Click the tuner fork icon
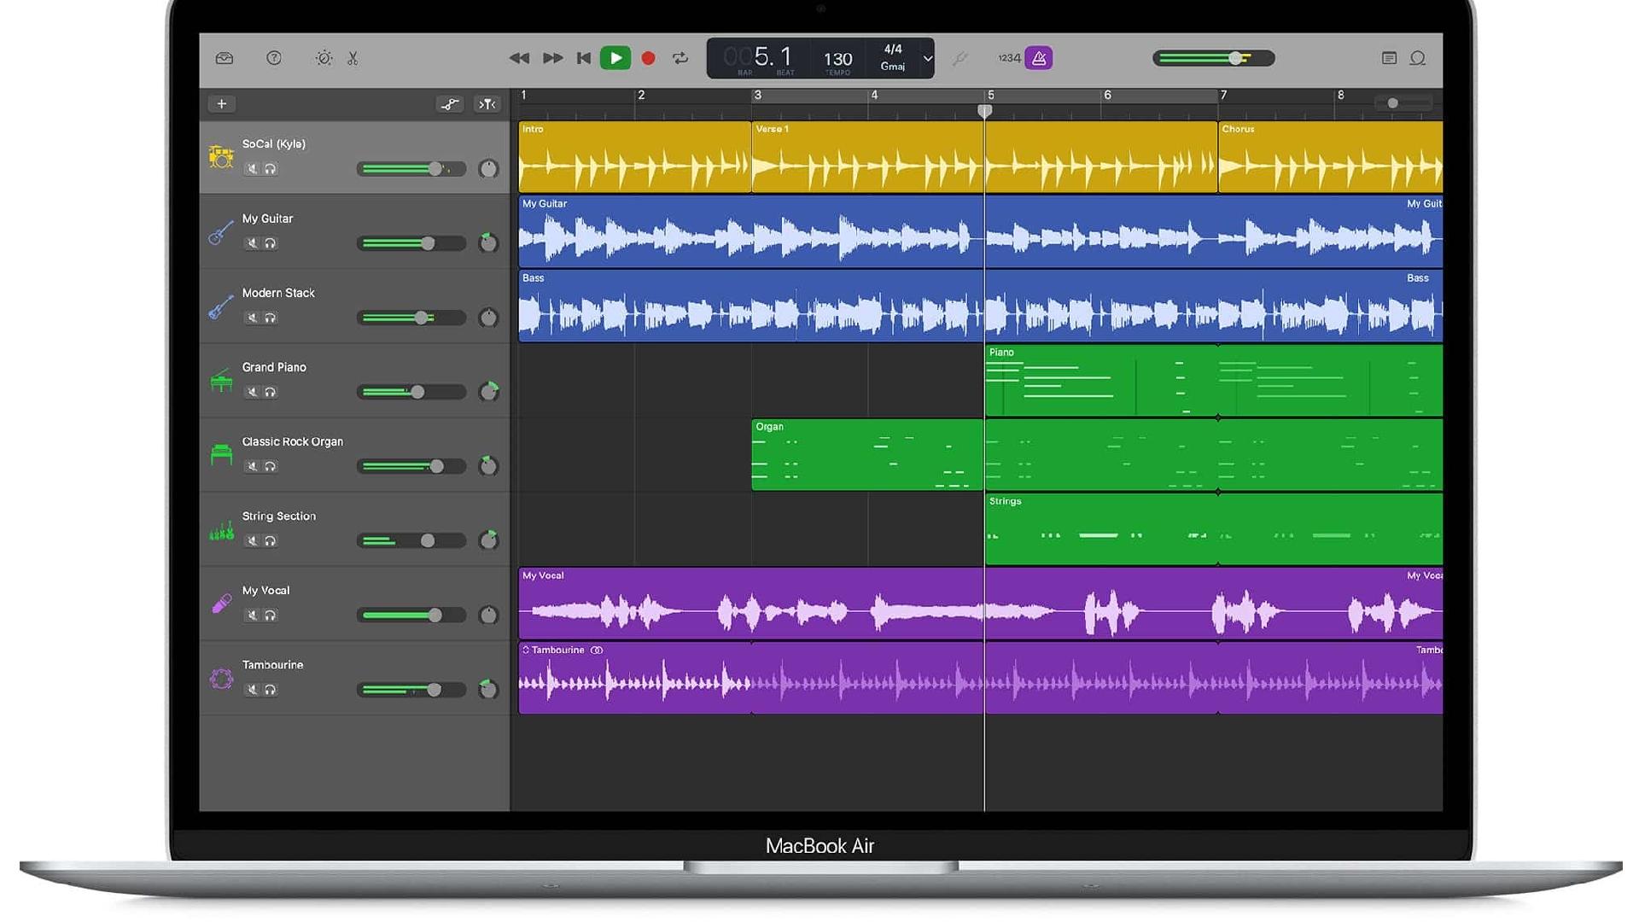1639x922 pixels. click(x=960, y=58)
